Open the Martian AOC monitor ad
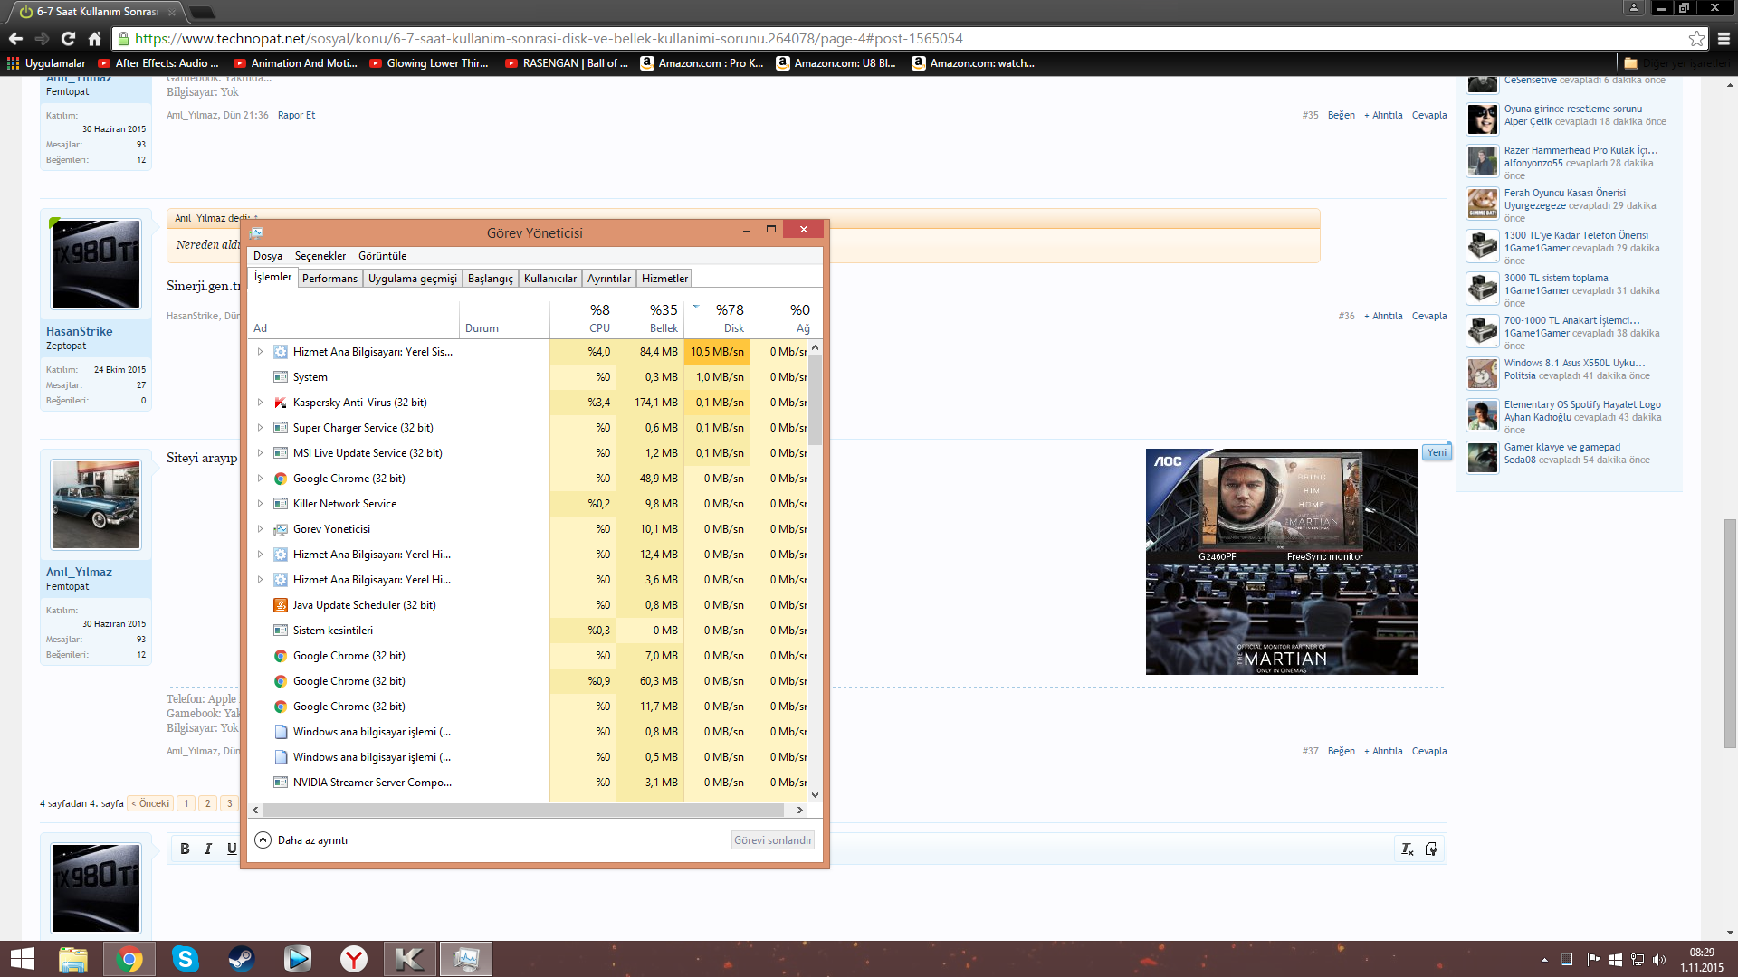The height and width of the screenshot is (977, 1738). coord(1281,562)
